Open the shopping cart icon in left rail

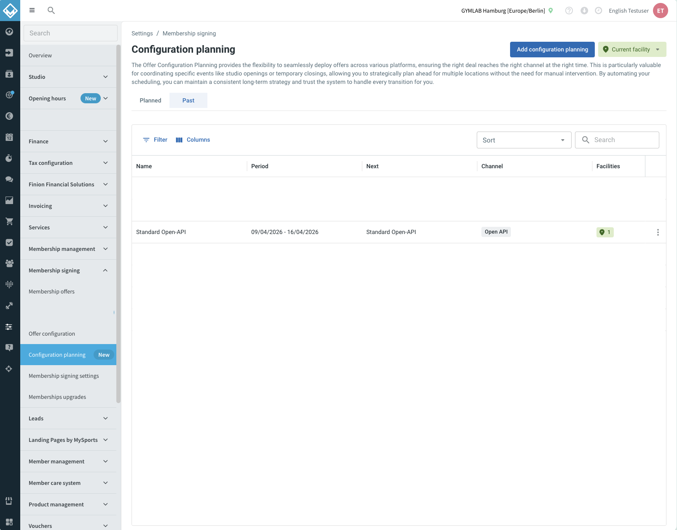9,221
